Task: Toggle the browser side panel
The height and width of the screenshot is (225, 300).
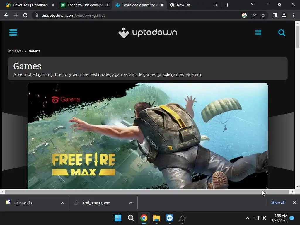Action: pyautogui.click(x=275, y=15)
